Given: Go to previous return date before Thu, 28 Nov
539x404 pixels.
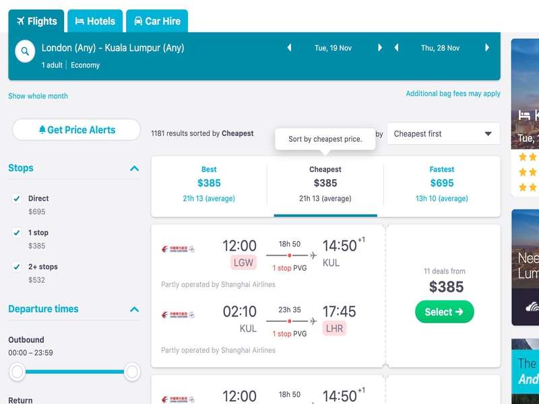Looking at the screenshot, I should 396,48.
